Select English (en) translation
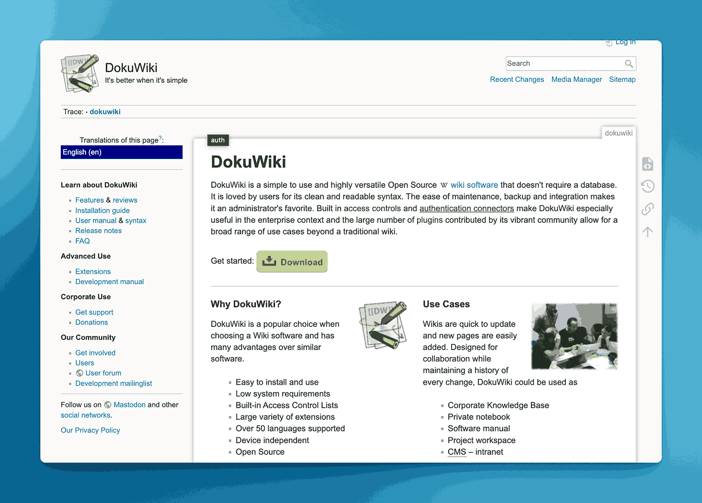Image resolution: width=702 pixels, height=503 pixels. click(122, 152)
